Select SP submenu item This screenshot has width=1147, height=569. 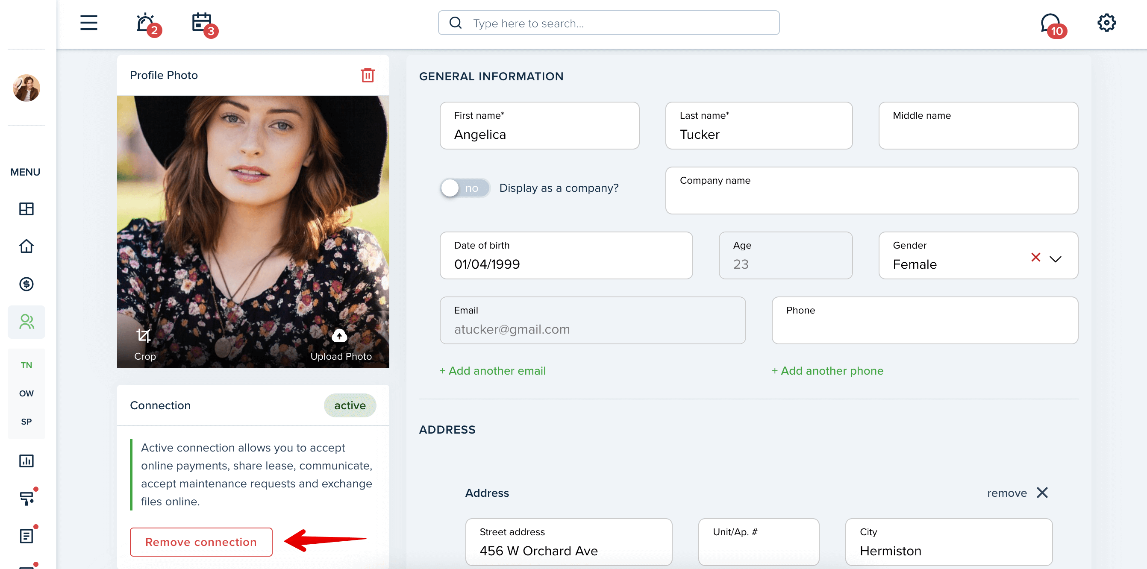point(26,422)
